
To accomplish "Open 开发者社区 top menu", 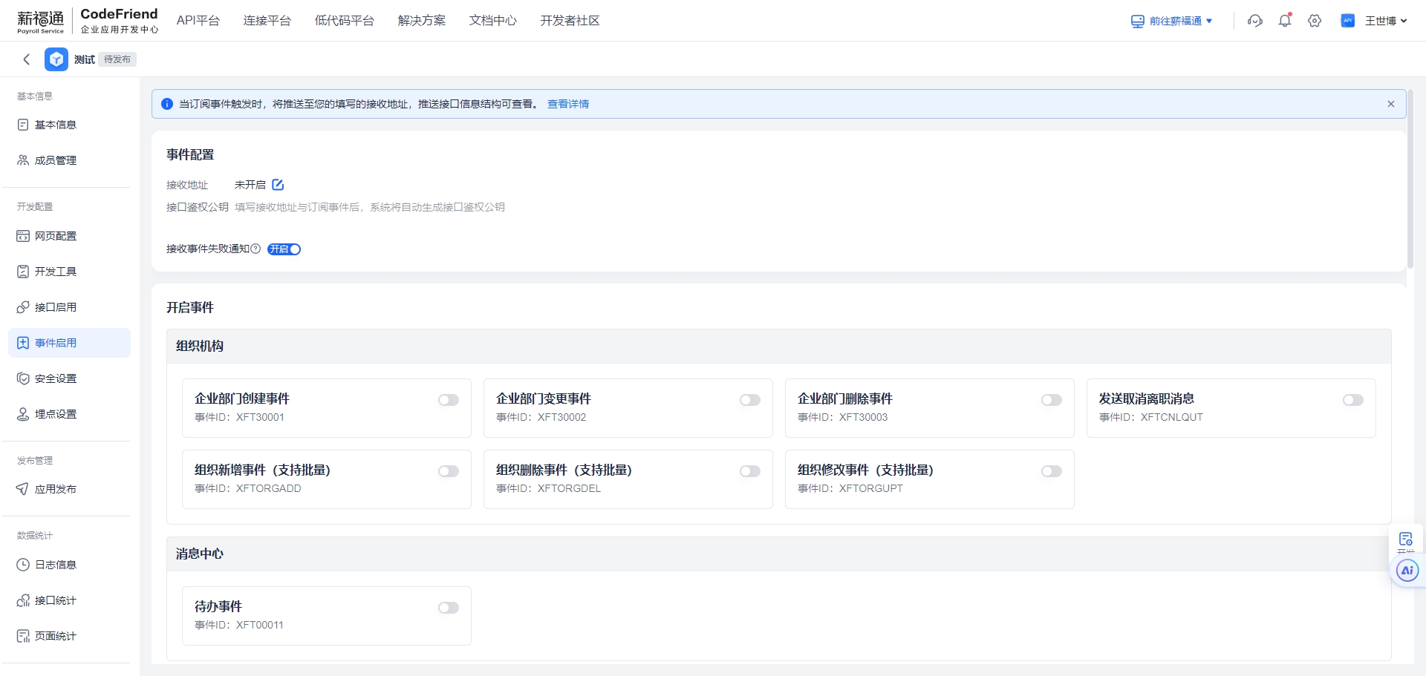I will (x=570, y=21).
